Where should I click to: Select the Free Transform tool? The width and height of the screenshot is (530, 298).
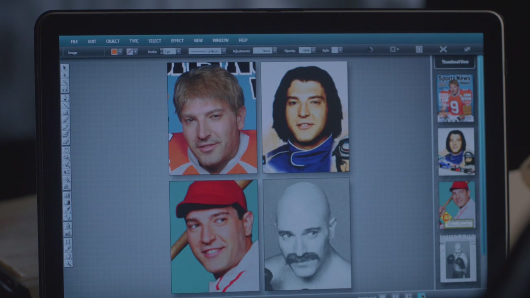click(66, 172)
